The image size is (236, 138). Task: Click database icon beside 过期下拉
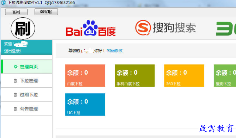[15, 95]
